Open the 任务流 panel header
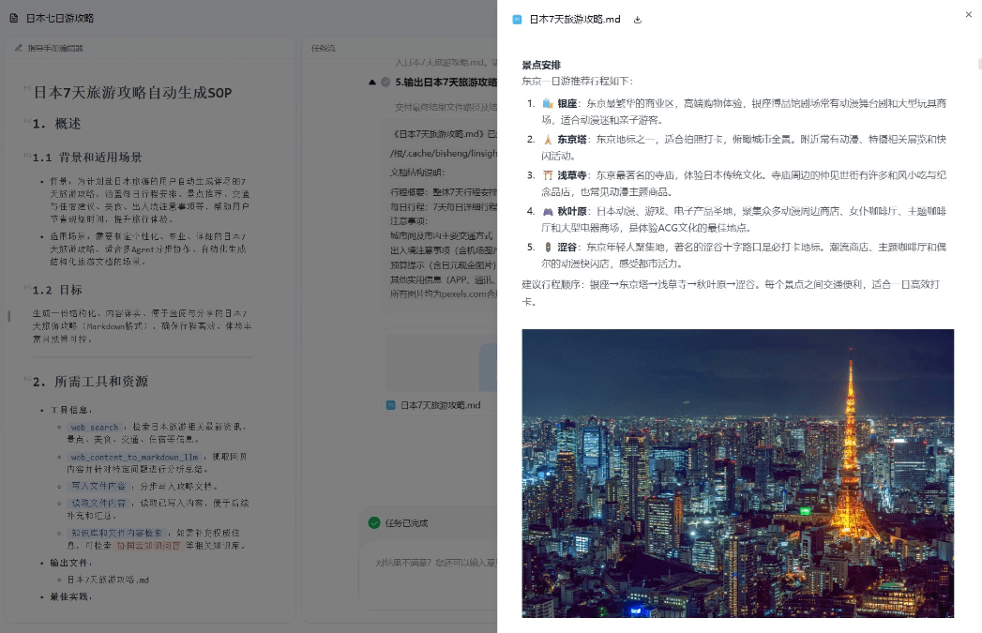The height and width of the screenshot is (633, 982). (x=323, y=48)
